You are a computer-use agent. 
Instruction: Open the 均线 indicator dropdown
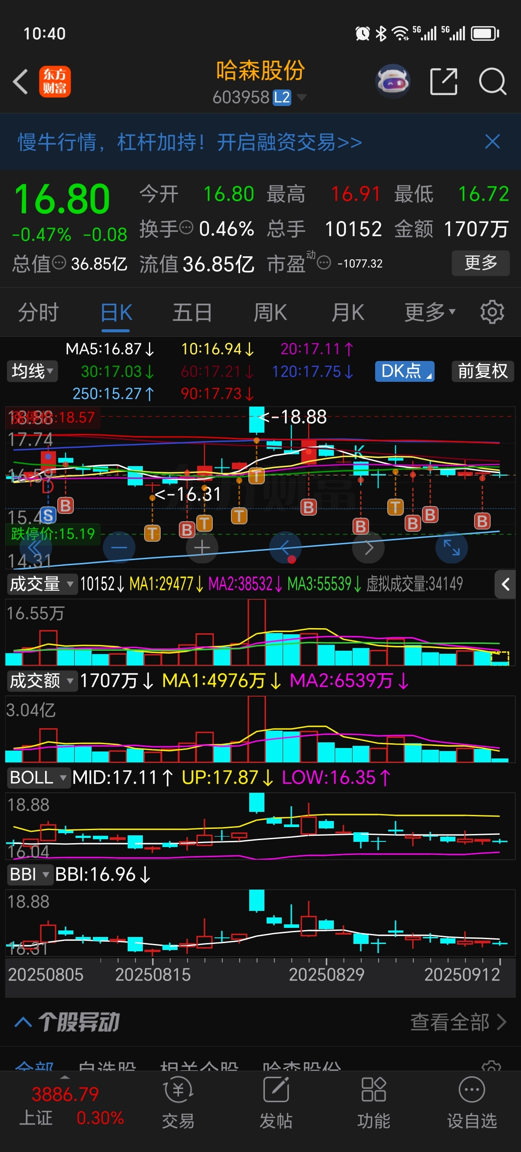pyautogui.click(x=32, y=371)
